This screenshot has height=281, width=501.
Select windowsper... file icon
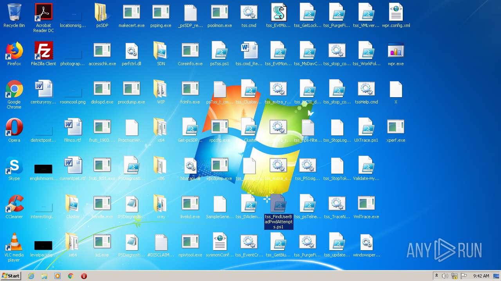(366, 245)
